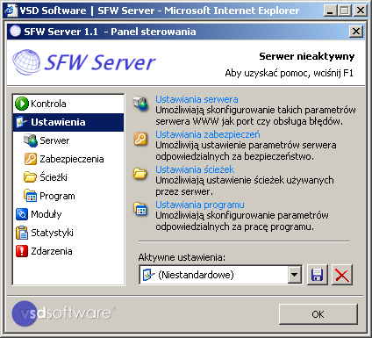Open the Ścieżki settings subitem

coord(54,177)
